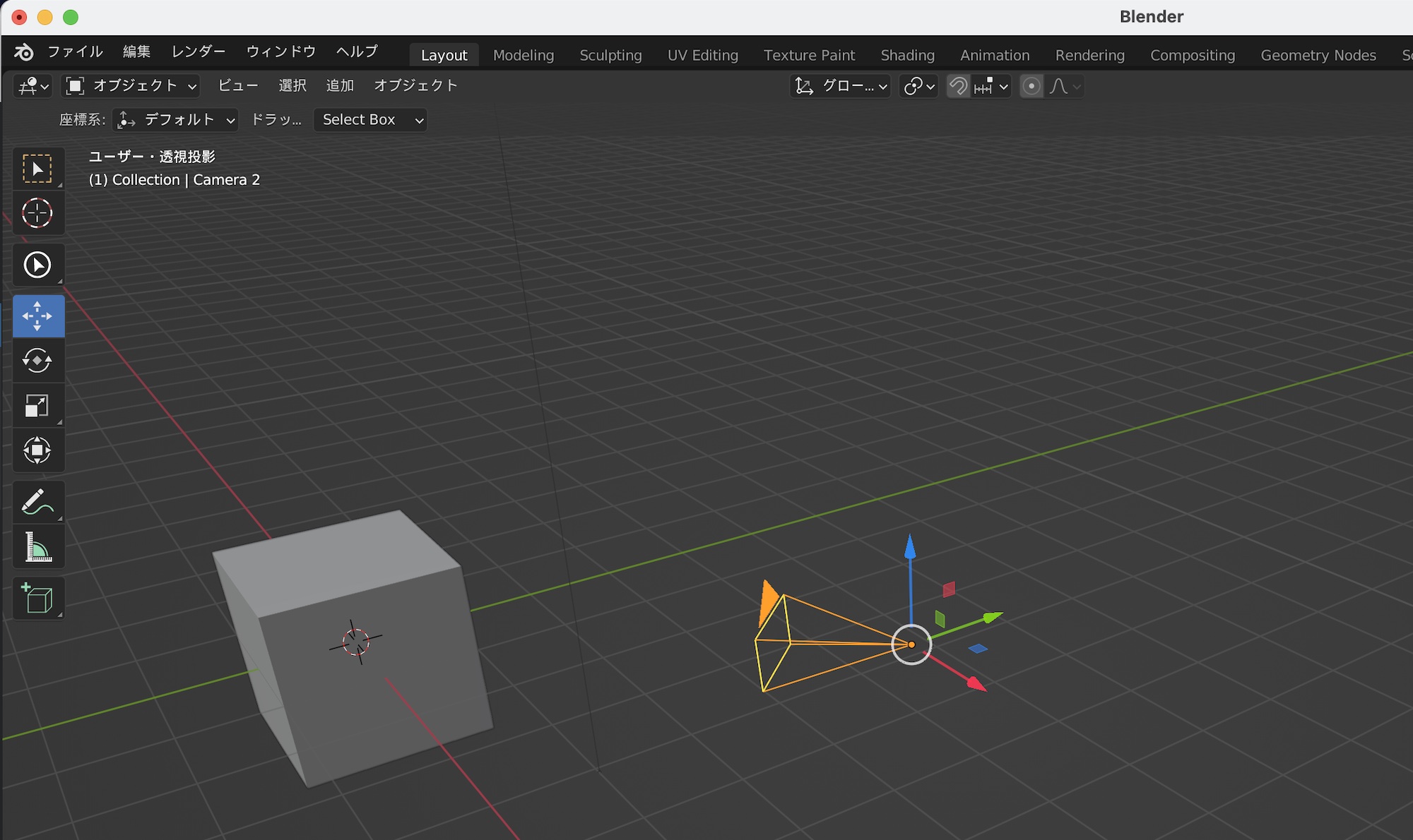The image size is (1413, 840).
Task: Open the transform orientation dropdown showing グローバル
Action: (841, 86)
